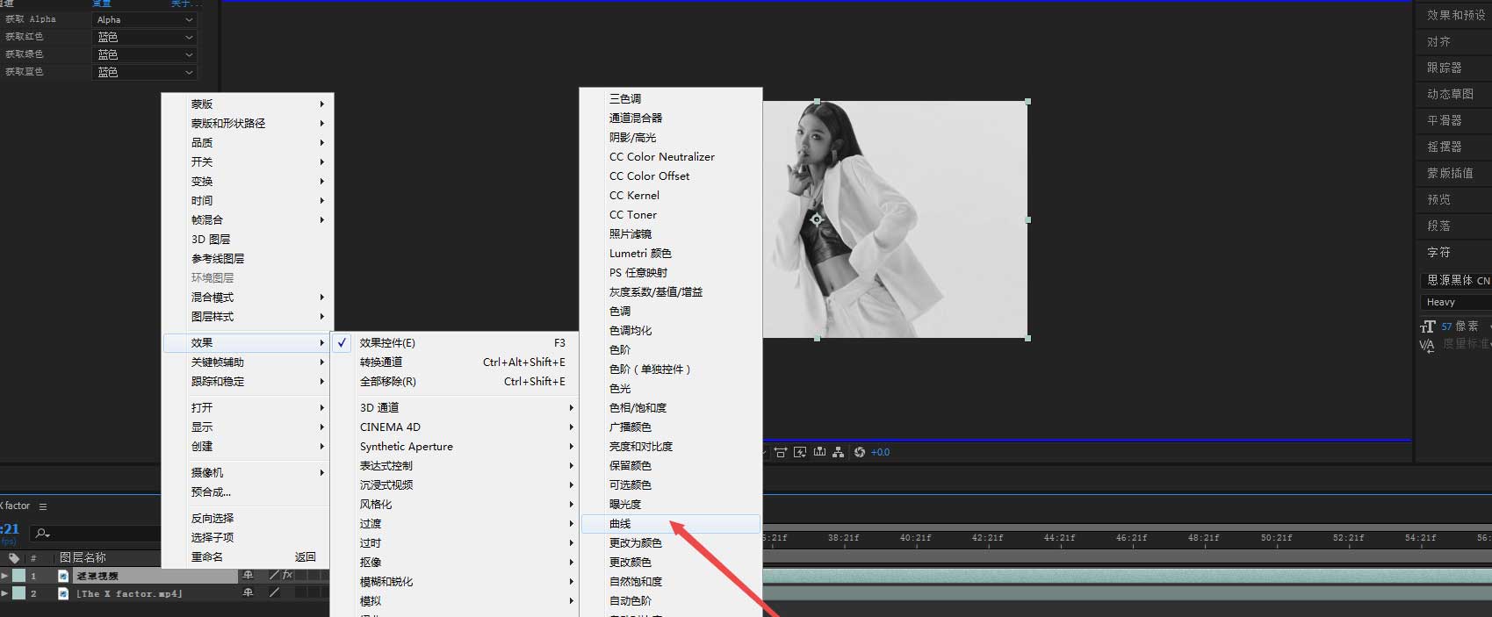This screenshot has width=1492, height=617.
Task: Click the timeline search magnifier icon
Action: [x=42, y=533]
